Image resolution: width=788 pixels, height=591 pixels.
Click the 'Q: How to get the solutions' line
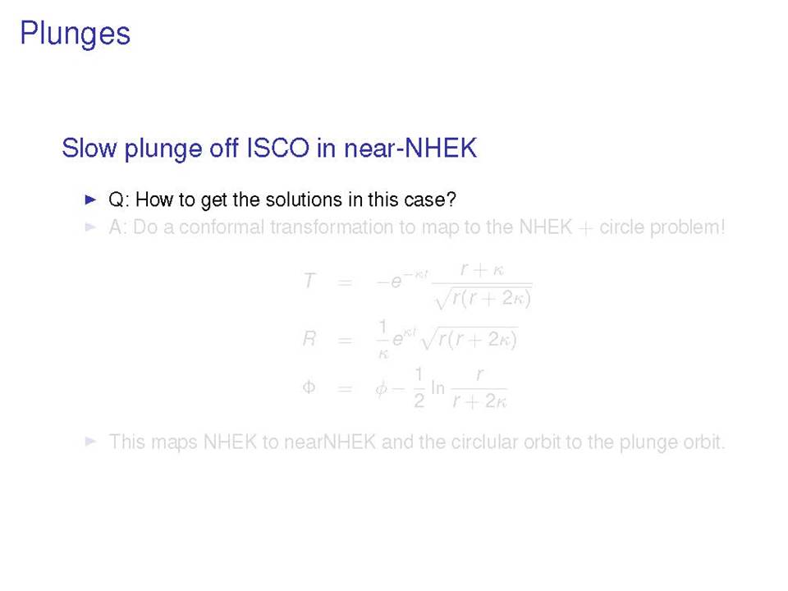(x=282, y=200)
